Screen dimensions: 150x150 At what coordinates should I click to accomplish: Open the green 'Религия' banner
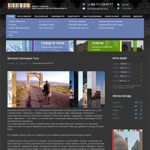tap(110, 46)
